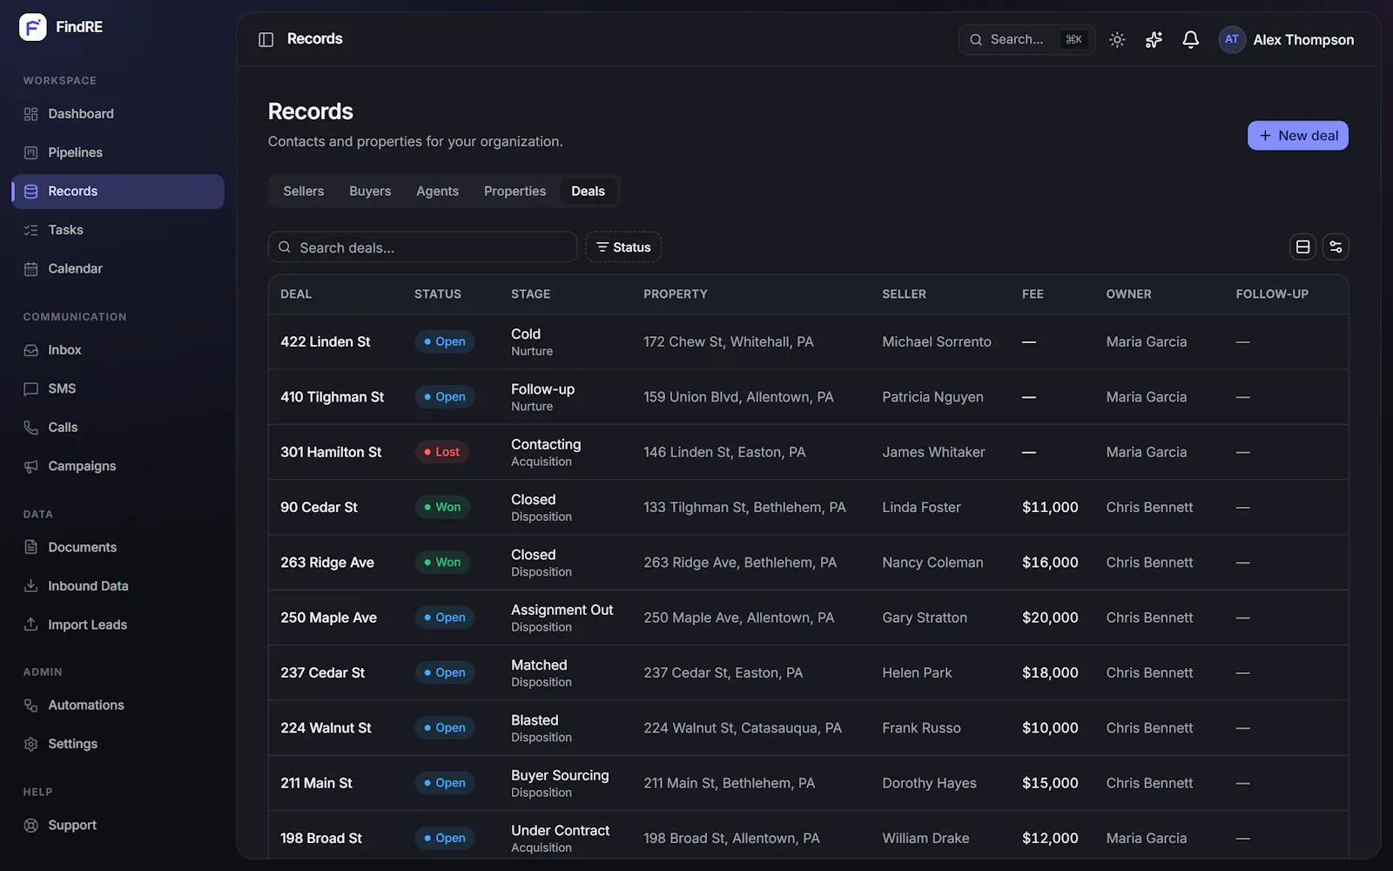Select Records in the sidebar
Viewport: 1393px width, 871px height.
click(118, 192)
